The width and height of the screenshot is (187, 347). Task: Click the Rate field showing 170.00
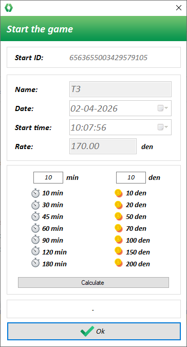point(103,147)
